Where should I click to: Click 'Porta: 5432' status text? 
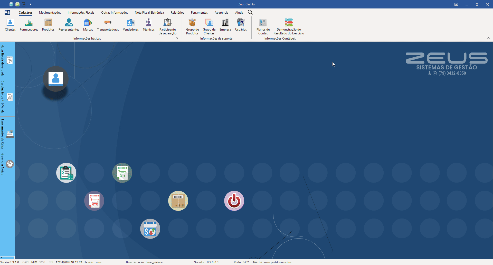pyautogui.click(x=241, y=262)
